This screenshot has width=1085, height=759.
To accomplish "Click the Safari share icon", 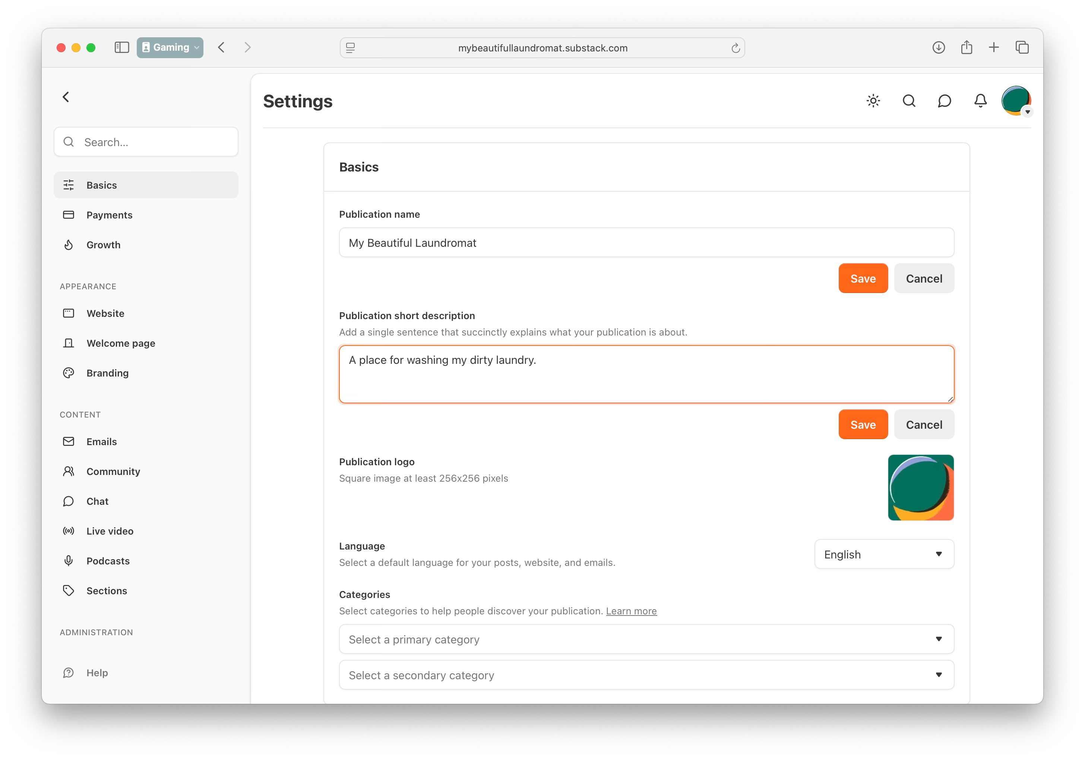I will pos(967,47).
